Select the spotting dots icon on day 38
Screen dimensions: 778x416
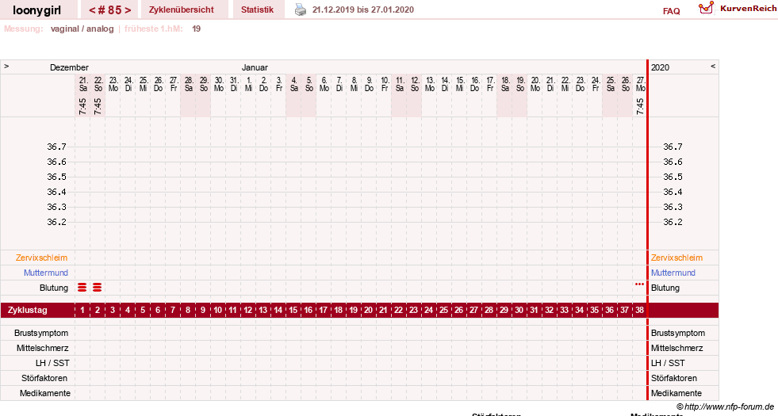(x=639, y=284)
